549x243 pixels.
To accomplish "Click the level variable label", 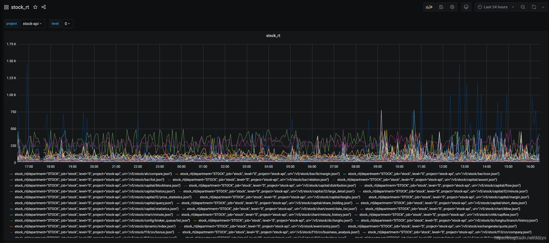I will (x=55, y=24).
